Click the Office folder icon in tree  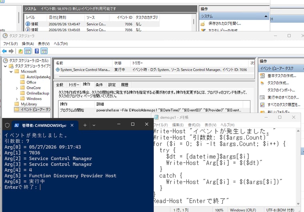pyautogui.click(x=22, y=82)
